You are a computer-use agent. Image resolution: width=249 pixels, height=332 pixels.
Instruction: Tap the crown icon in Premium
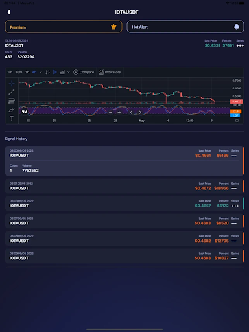click(x=113, y=27)
